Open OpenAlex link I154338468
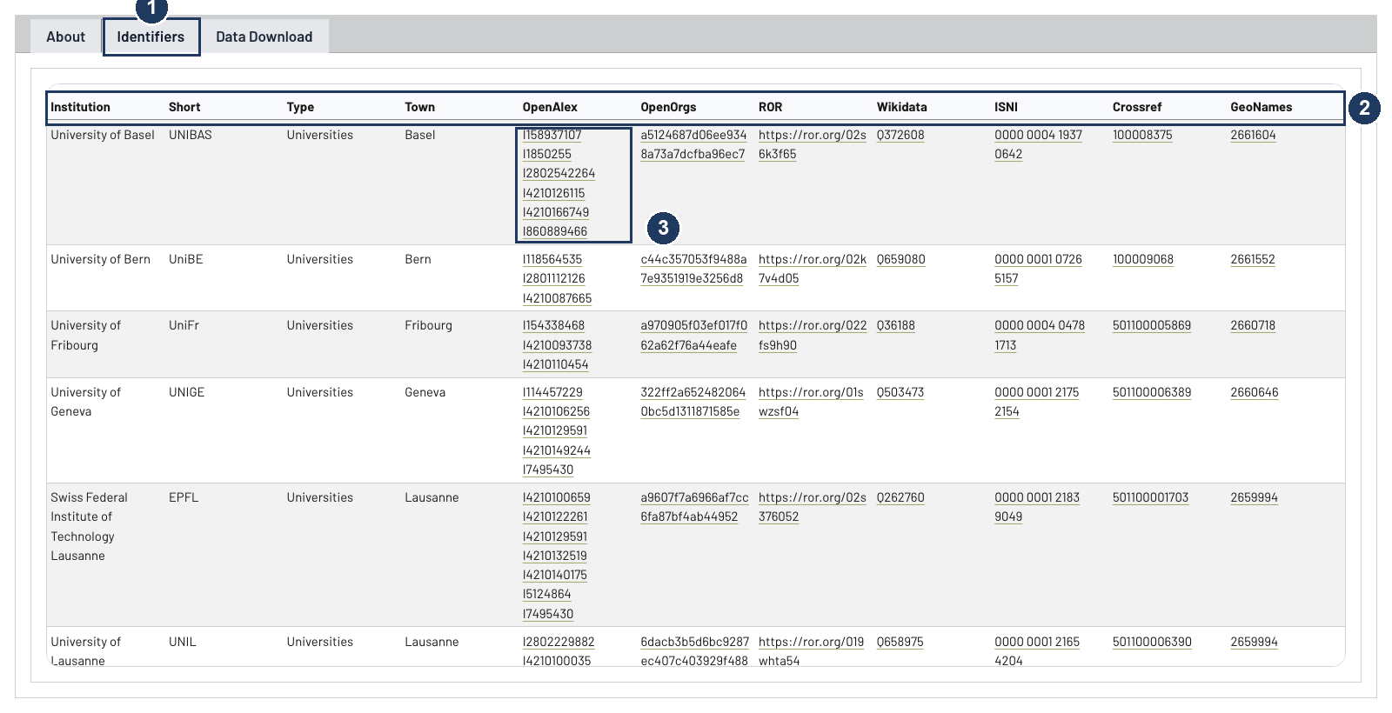Viewport: 1392px width, 713px height. coord(553,325)
